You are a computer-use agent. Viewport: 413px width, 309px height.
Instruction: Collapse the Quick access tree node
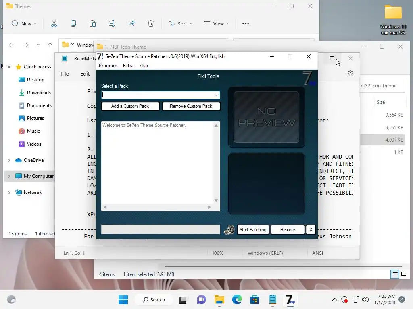coord(9,67)
